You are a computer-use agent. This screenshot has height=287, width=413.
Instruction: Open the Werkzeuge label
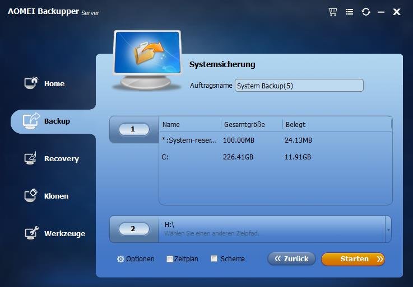pos(65,234)
